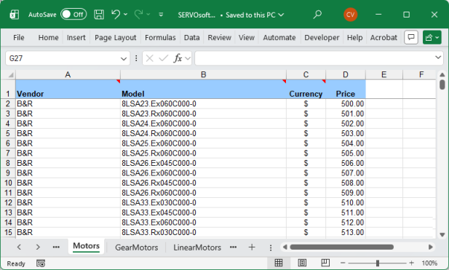
Task: Toggle AutoSave switch on
Action: 73,15
